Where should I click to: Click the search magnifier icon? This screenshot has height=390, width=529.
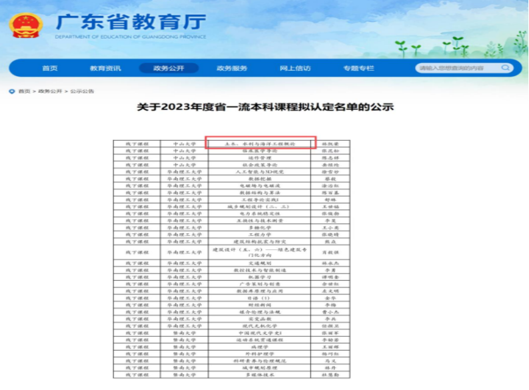coord(506,68)
